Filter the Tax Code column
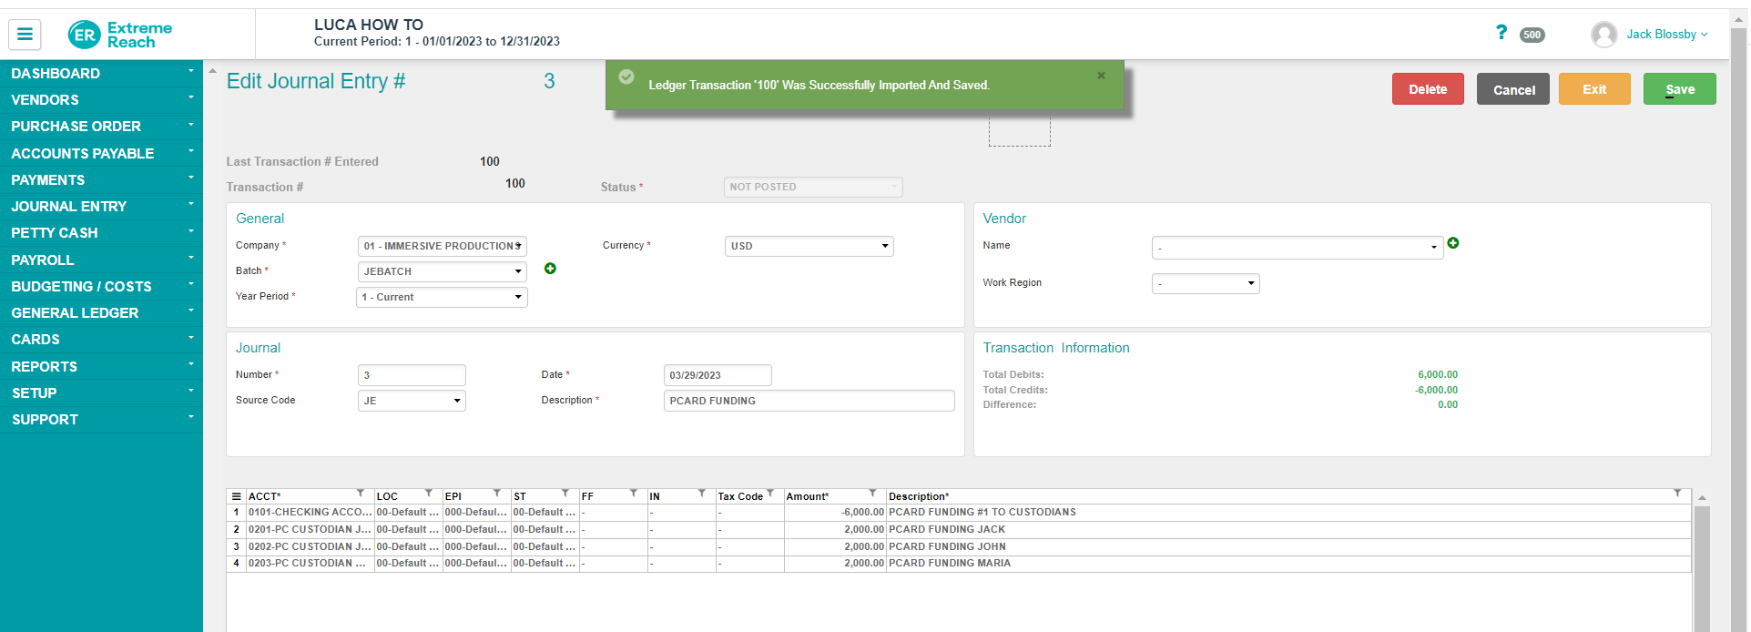This screenshot has width=1751, height=632. (770, 494)
